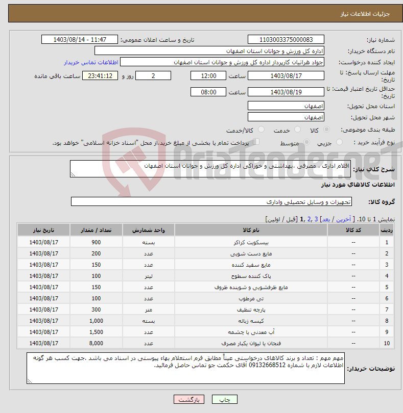Click the نام کالا column header
The image size is (403, 413).
click(x=251, y=230)
